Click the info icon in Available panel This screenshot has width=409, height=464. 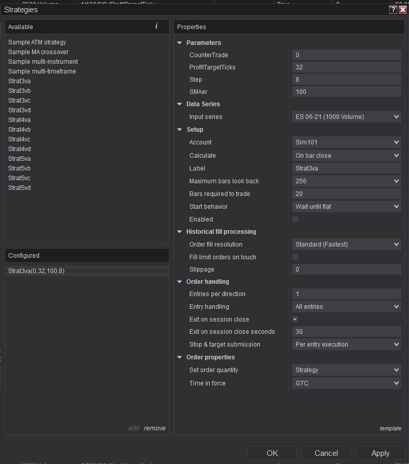156,26
